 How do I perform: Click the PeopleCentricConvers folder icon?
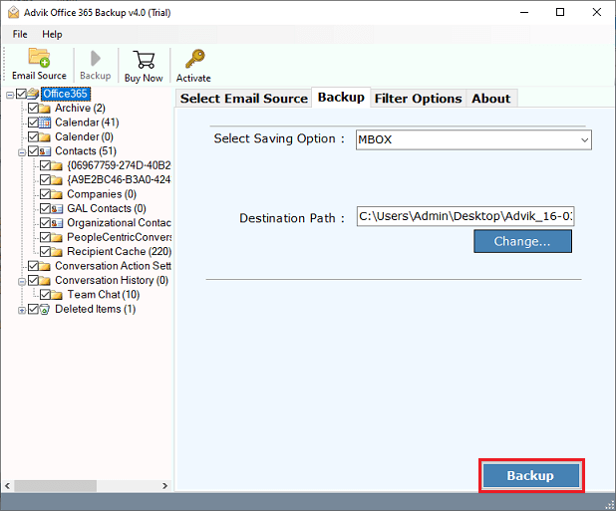click(57, 237)
